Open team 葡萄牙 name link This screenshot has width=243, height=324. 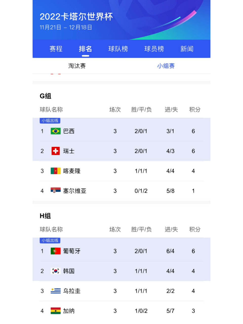(x=72, y=251)
